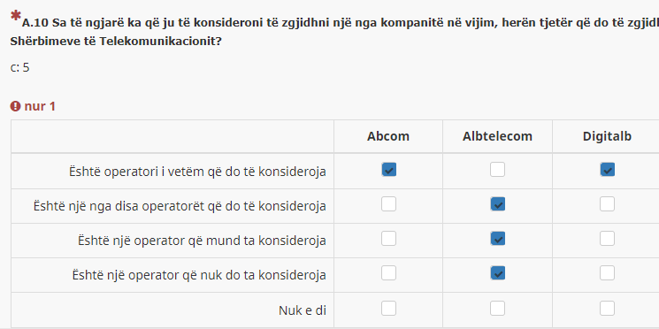Check Abcom for 'nuk do ta konsideroja' row
Screen dimensions: 659x329
coord(388,273)
